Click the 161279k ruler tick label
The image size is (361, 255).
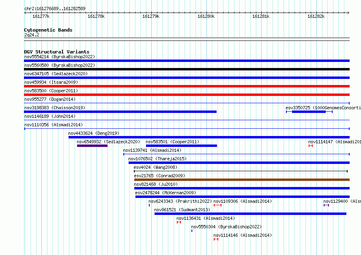(x=151, y=16)
